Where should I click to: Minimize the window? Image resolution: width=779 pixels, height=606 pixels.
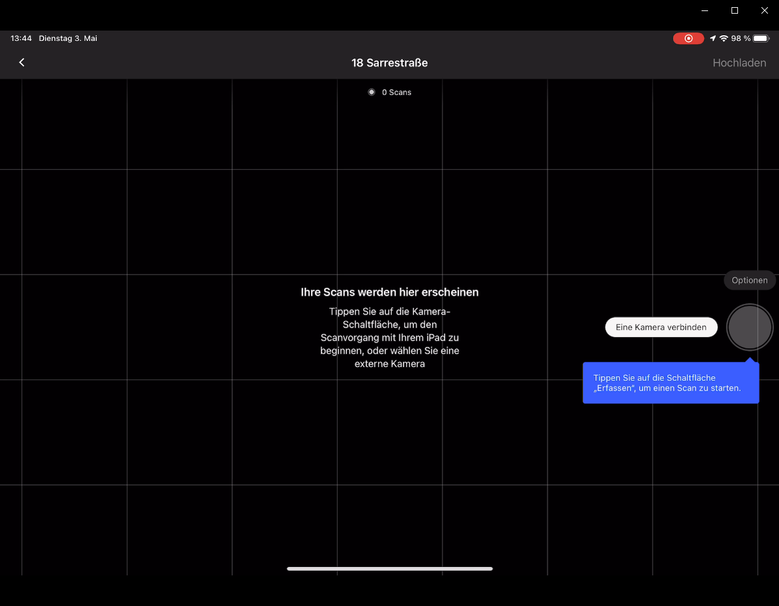(704, 10)
